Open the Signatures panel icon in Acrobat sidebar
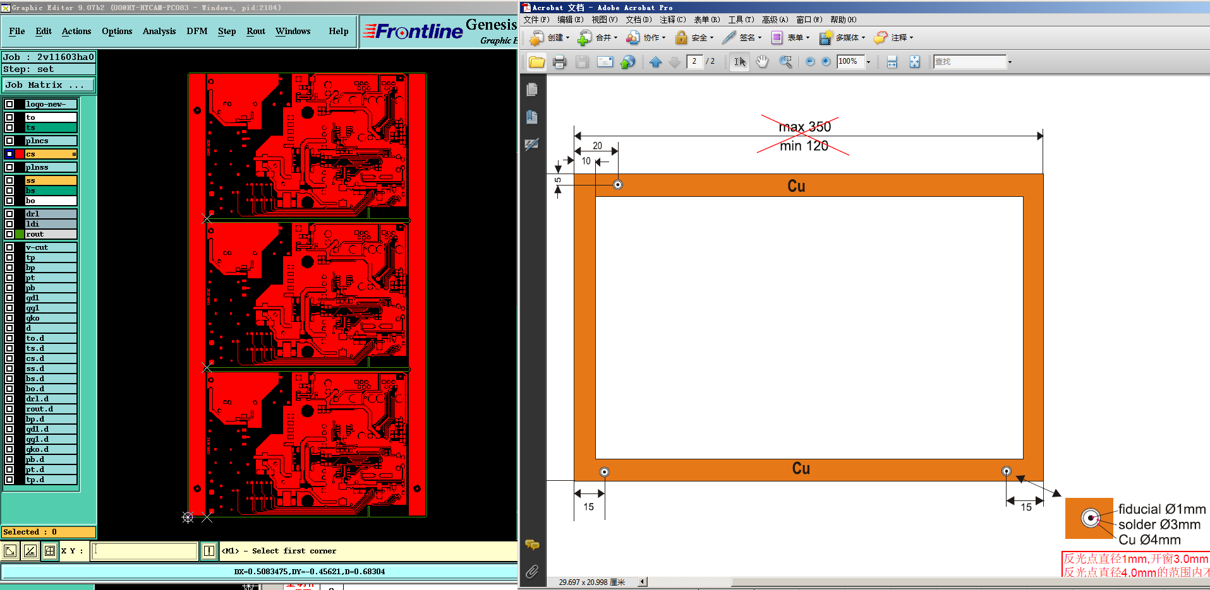This screenshot has width=1210, height=590. (x=532, y=144)
